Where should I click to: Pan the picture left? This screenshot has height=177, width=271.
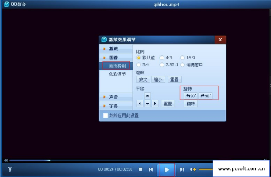(140, 104)
